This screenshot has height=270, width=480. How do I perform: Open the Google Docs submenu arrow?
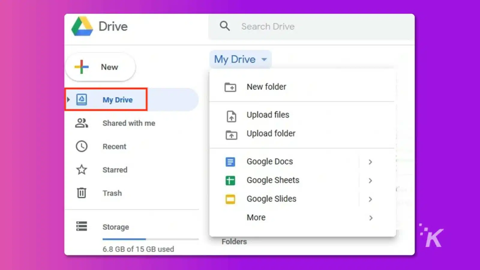coord(370,162)
